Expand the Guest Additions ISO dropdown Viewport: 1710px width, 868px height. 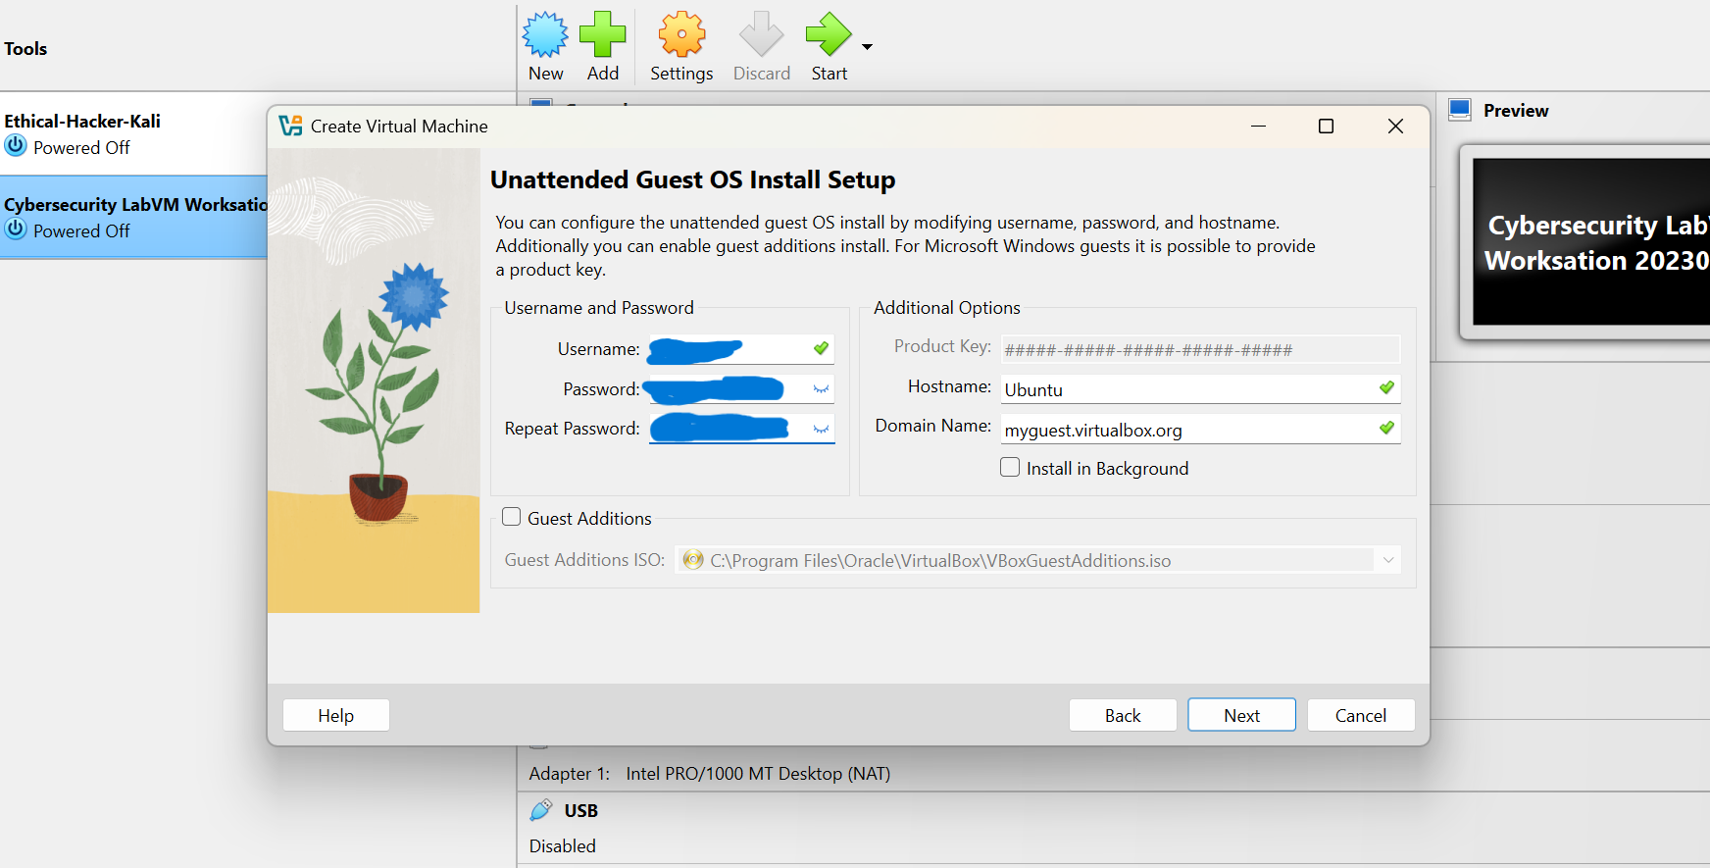pos(1388,560)
